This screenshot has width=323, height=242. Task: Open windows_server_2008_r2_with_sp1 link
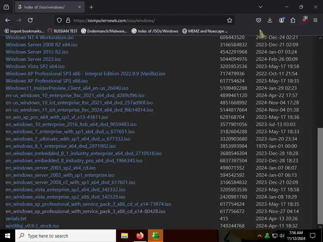point(70,182)
